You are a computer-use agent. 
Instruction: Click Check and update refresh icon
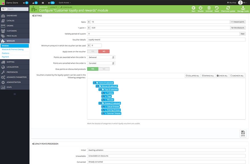[228, 8]
